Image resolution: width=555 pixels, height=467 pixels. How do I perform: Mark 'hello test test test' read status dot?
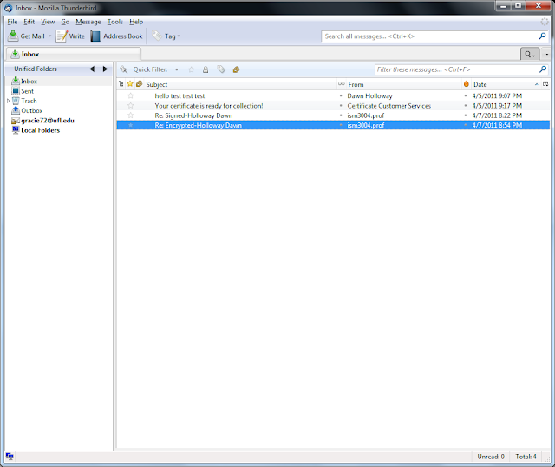coord(341,95)
